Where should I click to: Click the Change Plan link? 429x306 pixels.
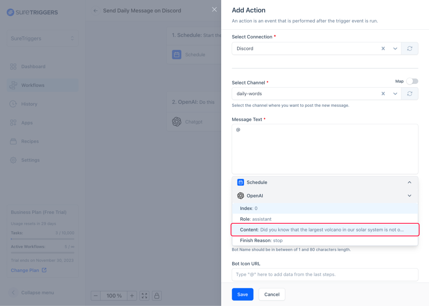[x=26, y=270]
